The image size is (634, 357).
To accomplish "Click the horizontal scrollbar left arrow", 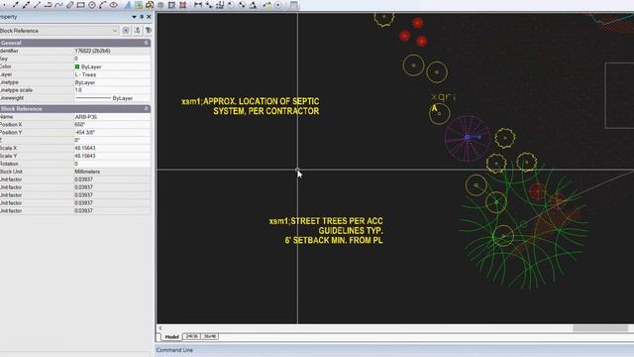I will (x=160, y=328).
